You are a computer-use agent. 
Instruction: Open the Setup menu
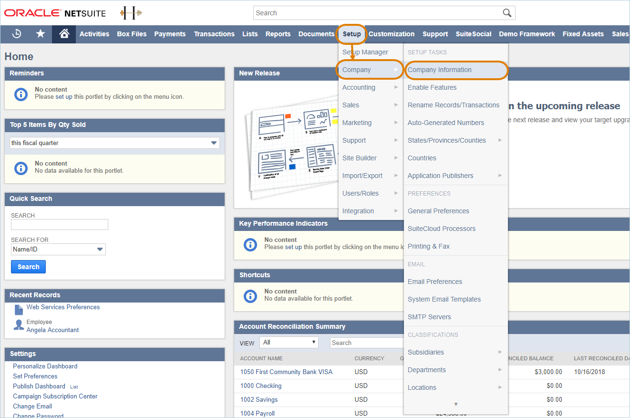[x=352, y=34]
